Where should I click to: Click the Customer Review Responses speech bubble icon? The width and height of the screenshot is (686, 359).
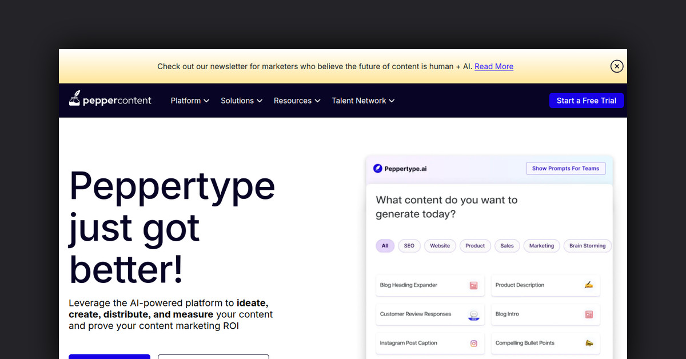473,314
